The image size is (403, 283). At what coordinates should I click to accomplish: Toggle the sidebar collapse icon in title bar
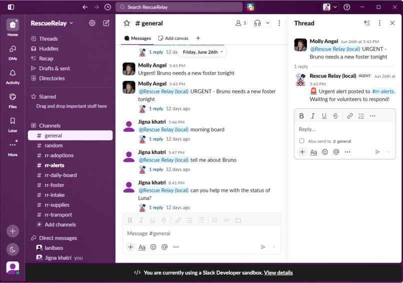point(11,7)
